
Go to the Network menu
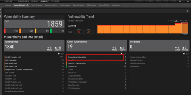coord(55,1)
